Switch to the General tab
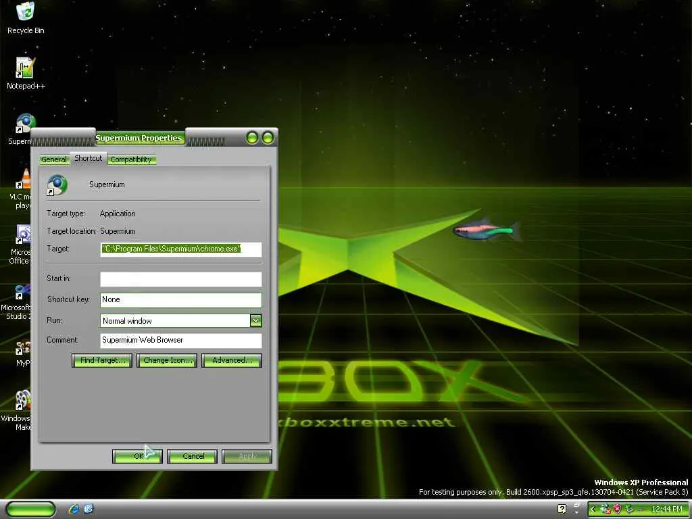 click(x=54, y=159)
